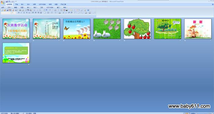The image size is (214, 114).
Task: Toggle Italic formatting button
Action: point(21,13)
